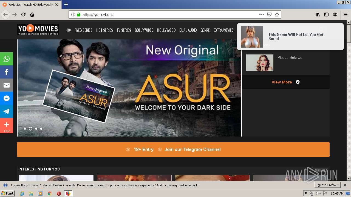This screenshot has width=351, height=197.
Task: Open site information icon in the address bar
Action: tap(73, 15)
